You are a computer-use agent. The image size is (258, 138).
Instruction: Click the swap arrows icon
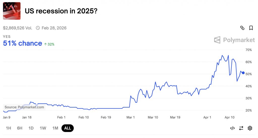click(x=241, y=128)
